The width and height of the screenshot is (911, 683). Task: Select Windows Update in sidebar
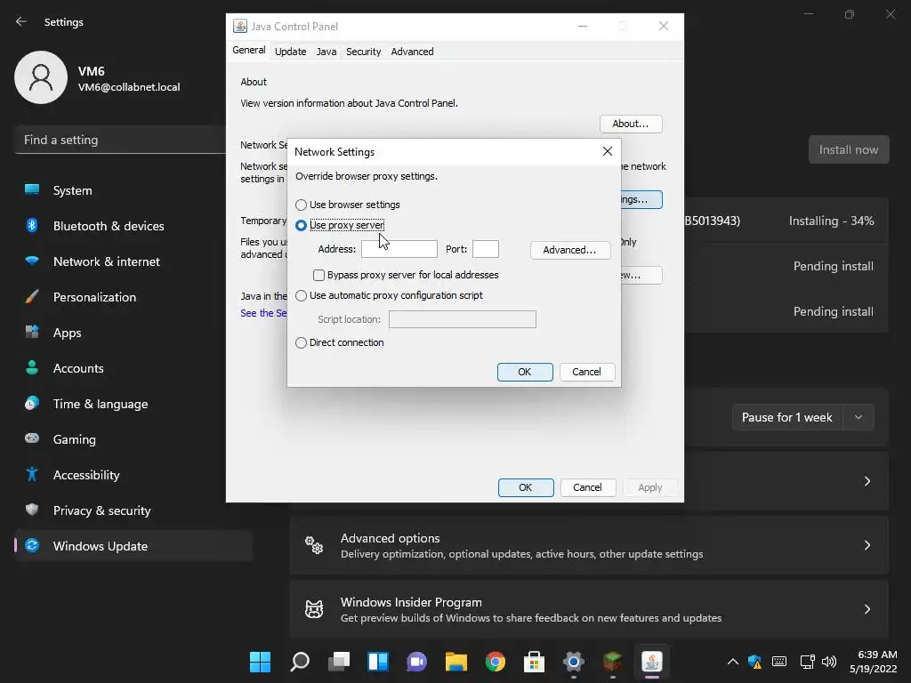click(133, 546)
